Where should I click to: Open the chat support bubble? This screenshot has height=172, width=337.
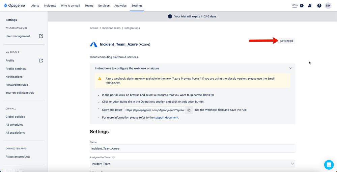coord(329,165)
